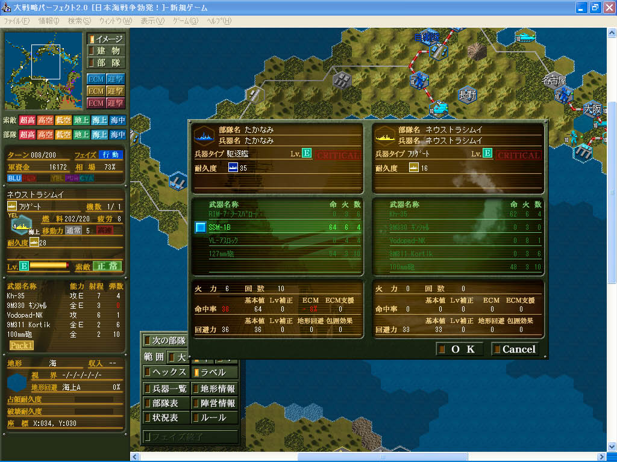
Task: Toggle 部隊 海中 filter
Action: 117,135
